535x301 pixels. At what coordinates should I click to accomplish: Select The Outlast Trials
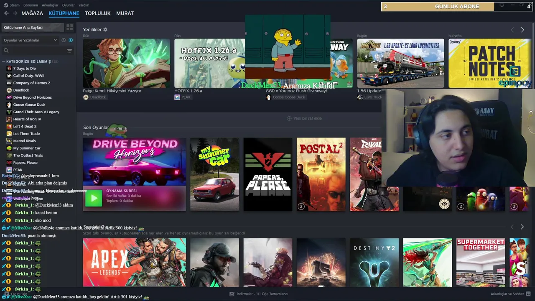coord(28,155)
